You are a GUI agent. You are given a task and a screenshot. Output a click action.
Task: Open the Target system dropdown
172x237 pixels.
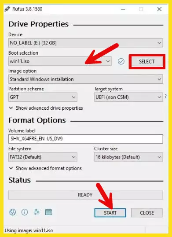[x=128, y=97]
